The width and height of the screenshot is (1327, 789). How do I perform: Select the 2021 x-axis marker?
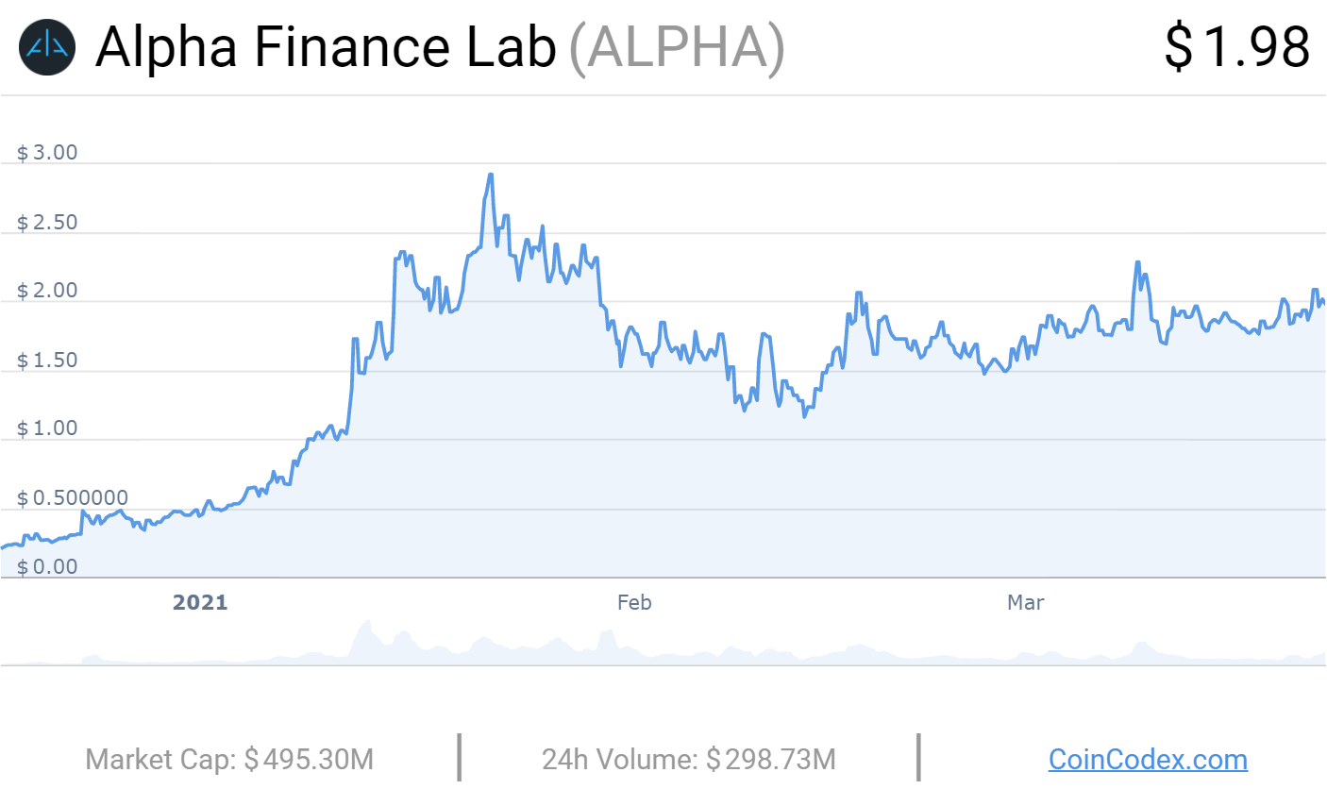(200, 602)
